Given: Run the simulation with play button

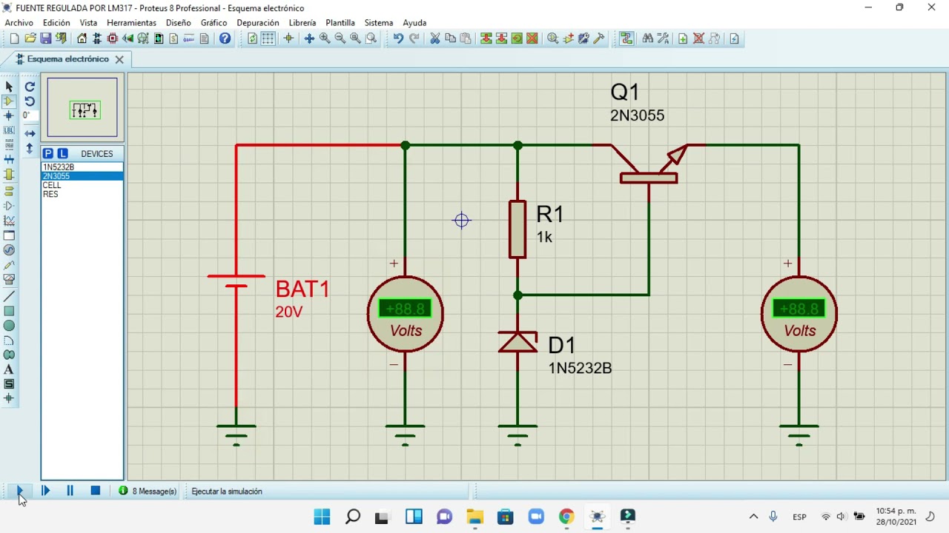Looking at the screenshot, I should tap(20, 491).
